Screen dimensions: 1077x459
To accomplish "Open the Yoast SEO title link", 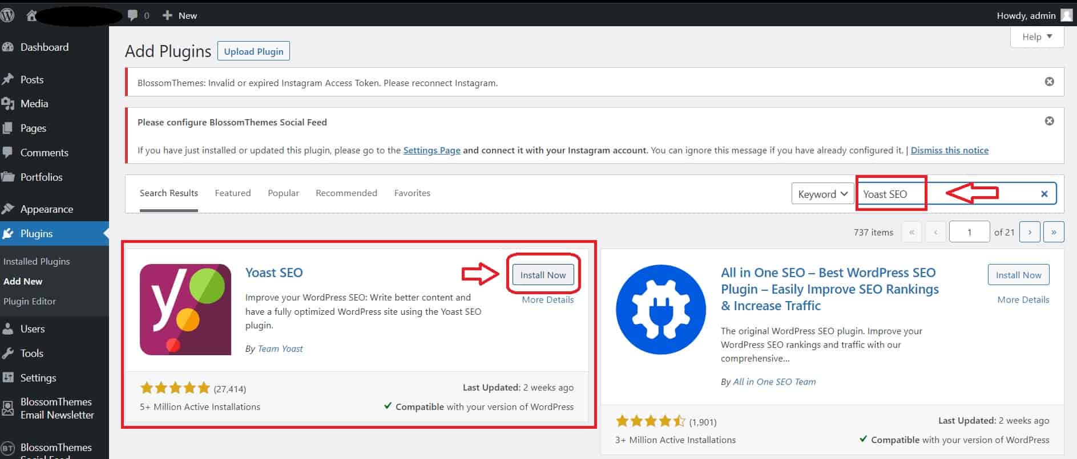I will tap(274, 273).
